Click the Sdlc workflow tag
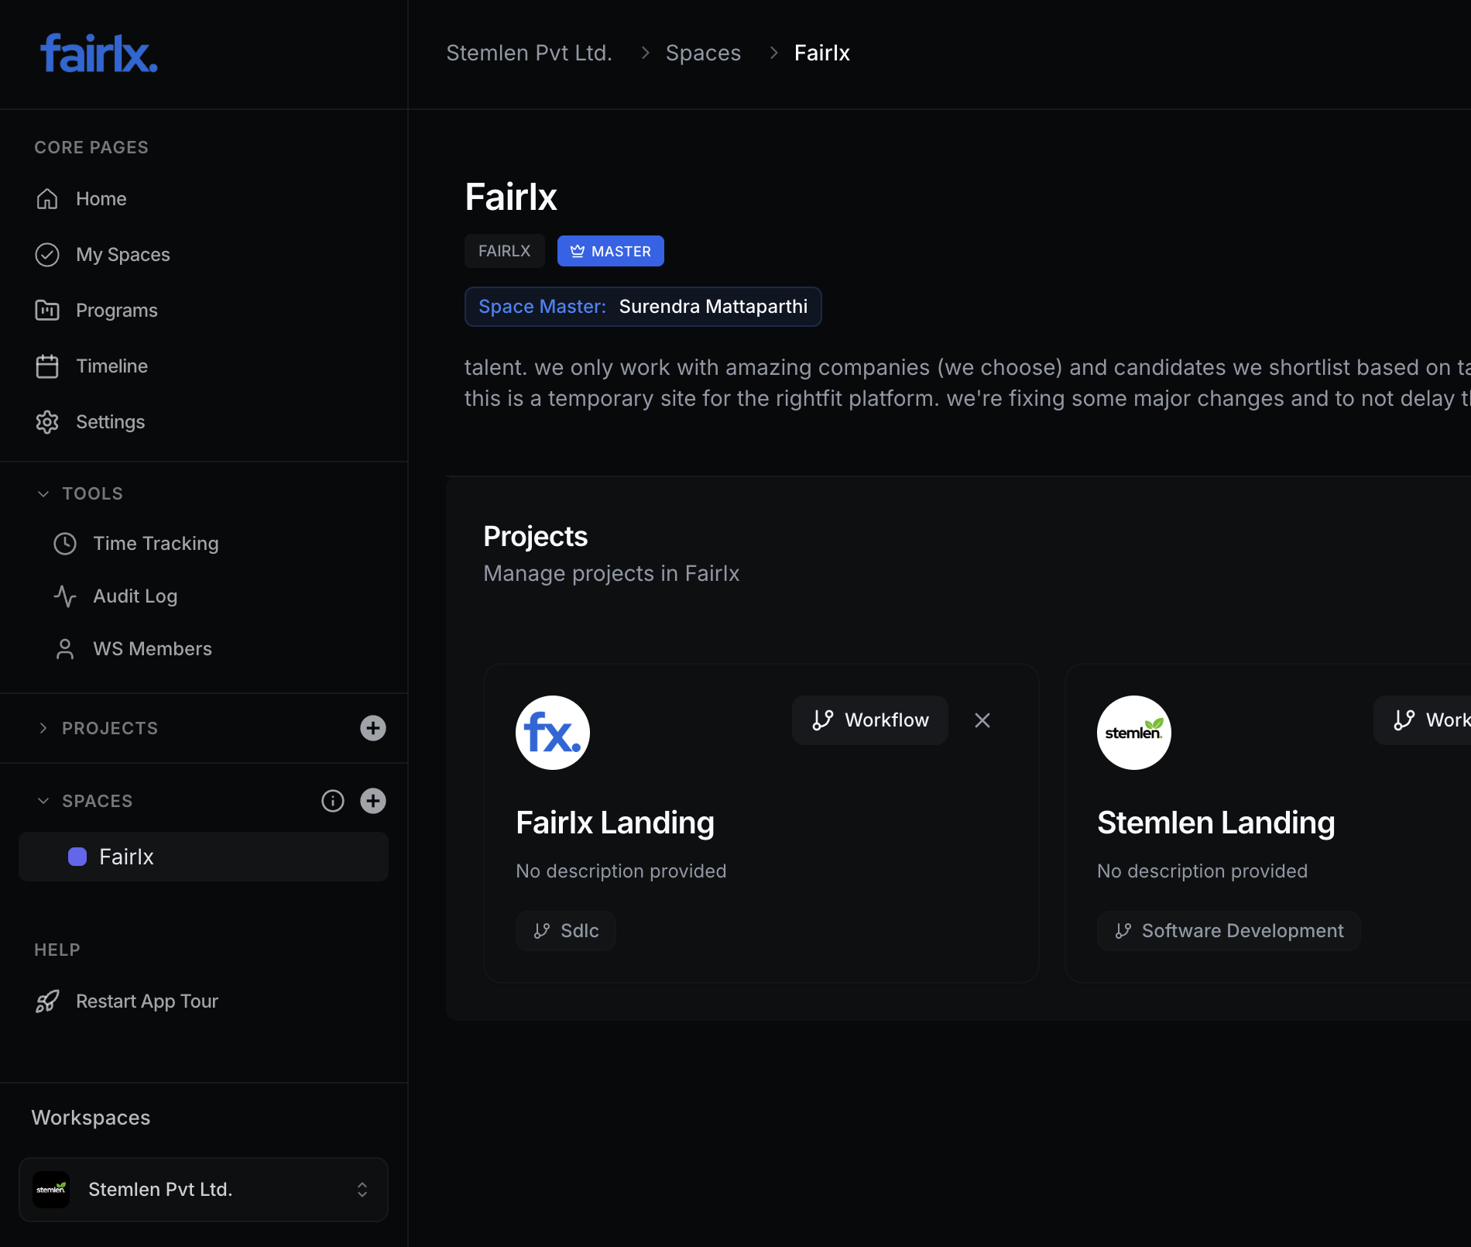Screen dimensions: 1471x1247 566,931
